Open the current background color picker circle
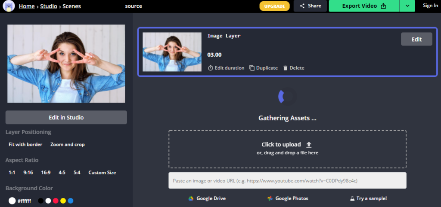 coord(12,201)
